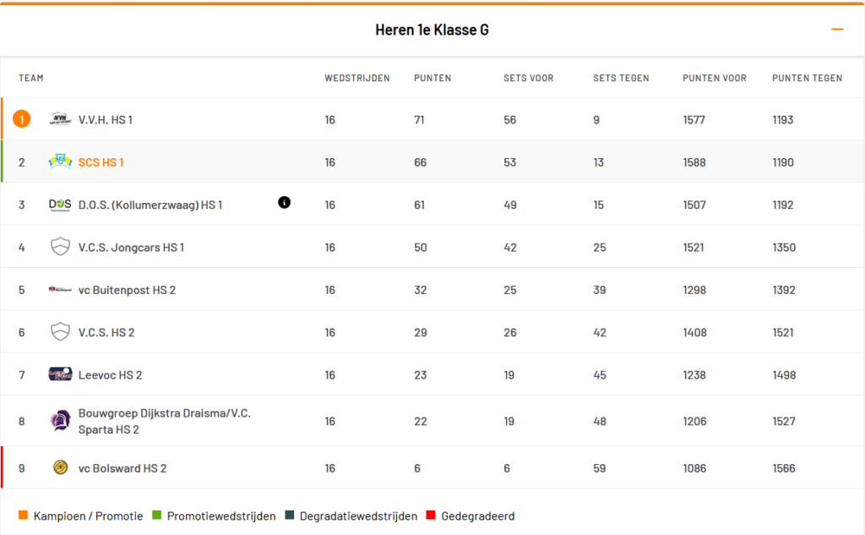This screenshot has height=535, width=865.
Task: Click the red Gedegradeerd legend swatch
Action: point(430,516)
